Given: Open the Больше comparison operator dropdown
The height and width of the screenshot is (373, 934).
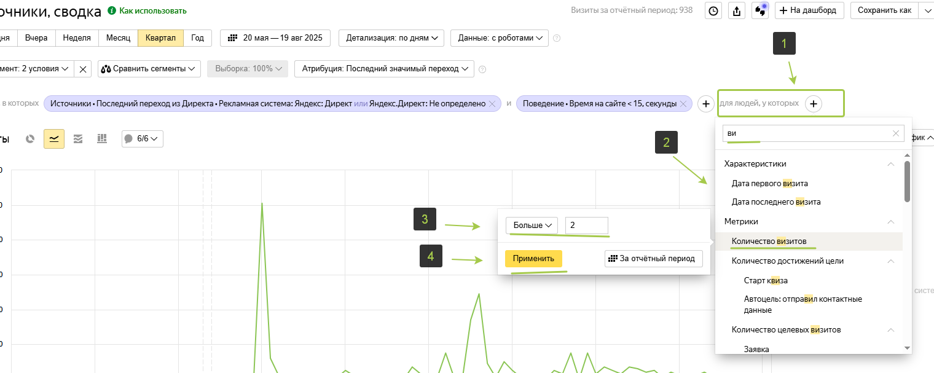Looking at the screenshot, I should click(x=532, y=226).
